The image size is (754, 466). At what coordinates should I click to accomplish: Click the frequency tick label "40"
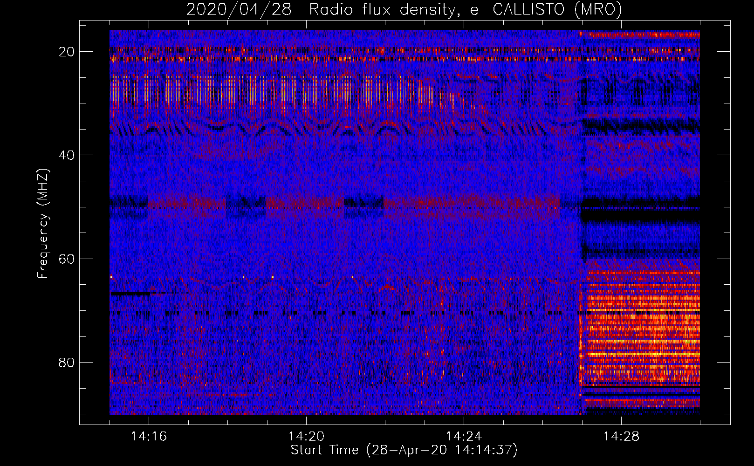[x=67, y=155]
